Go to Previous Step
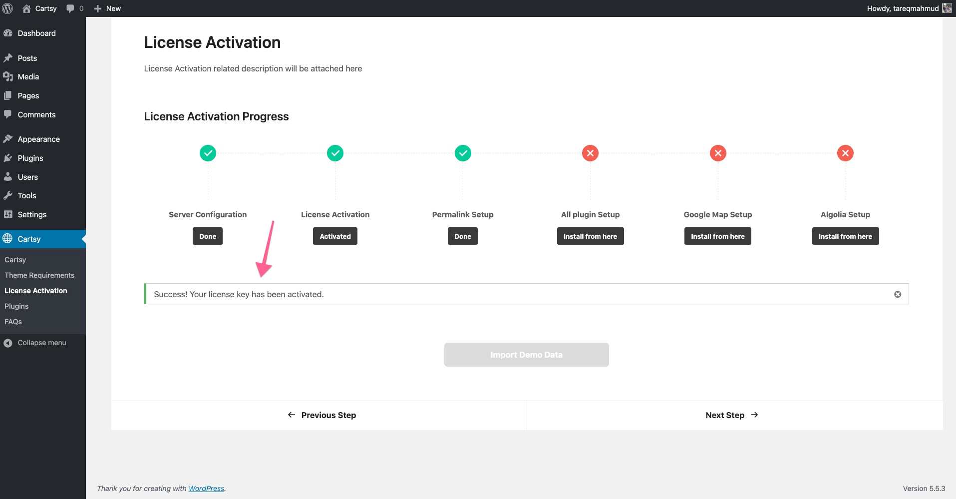 (322, 415)
